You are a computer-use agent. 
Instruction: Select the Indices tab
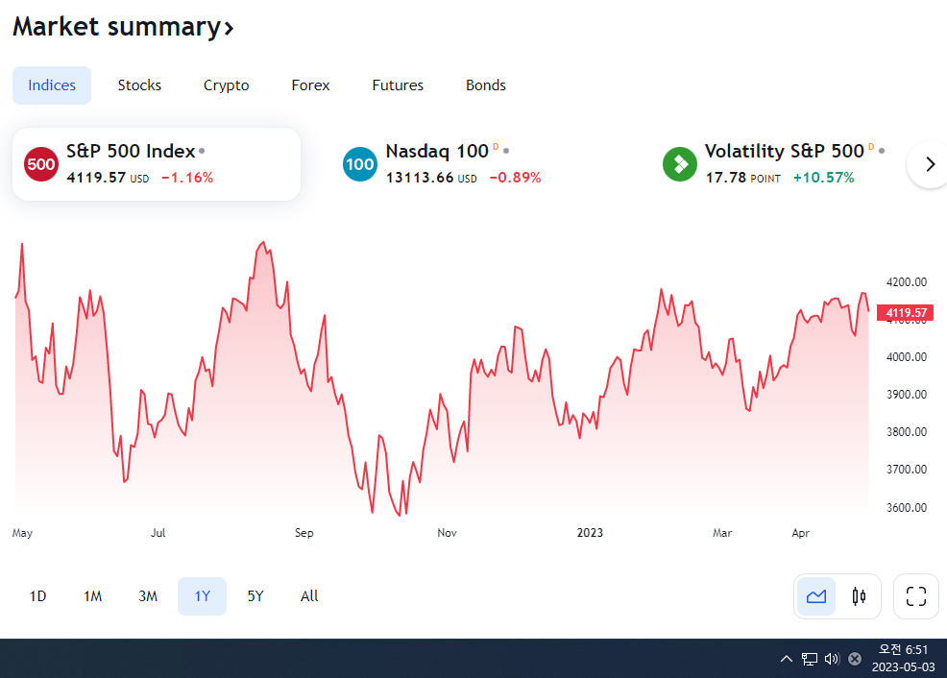(52, 85)
